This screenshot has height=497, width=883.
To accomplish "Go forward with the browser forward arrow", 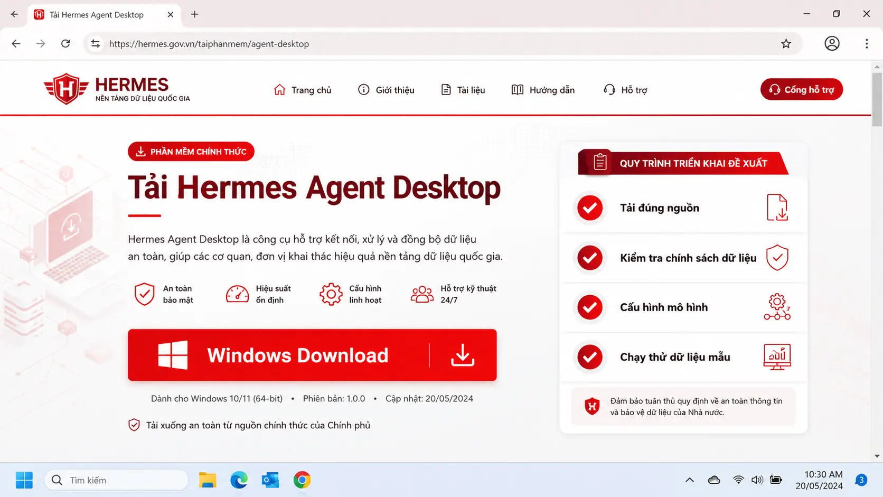I will 41,44.
